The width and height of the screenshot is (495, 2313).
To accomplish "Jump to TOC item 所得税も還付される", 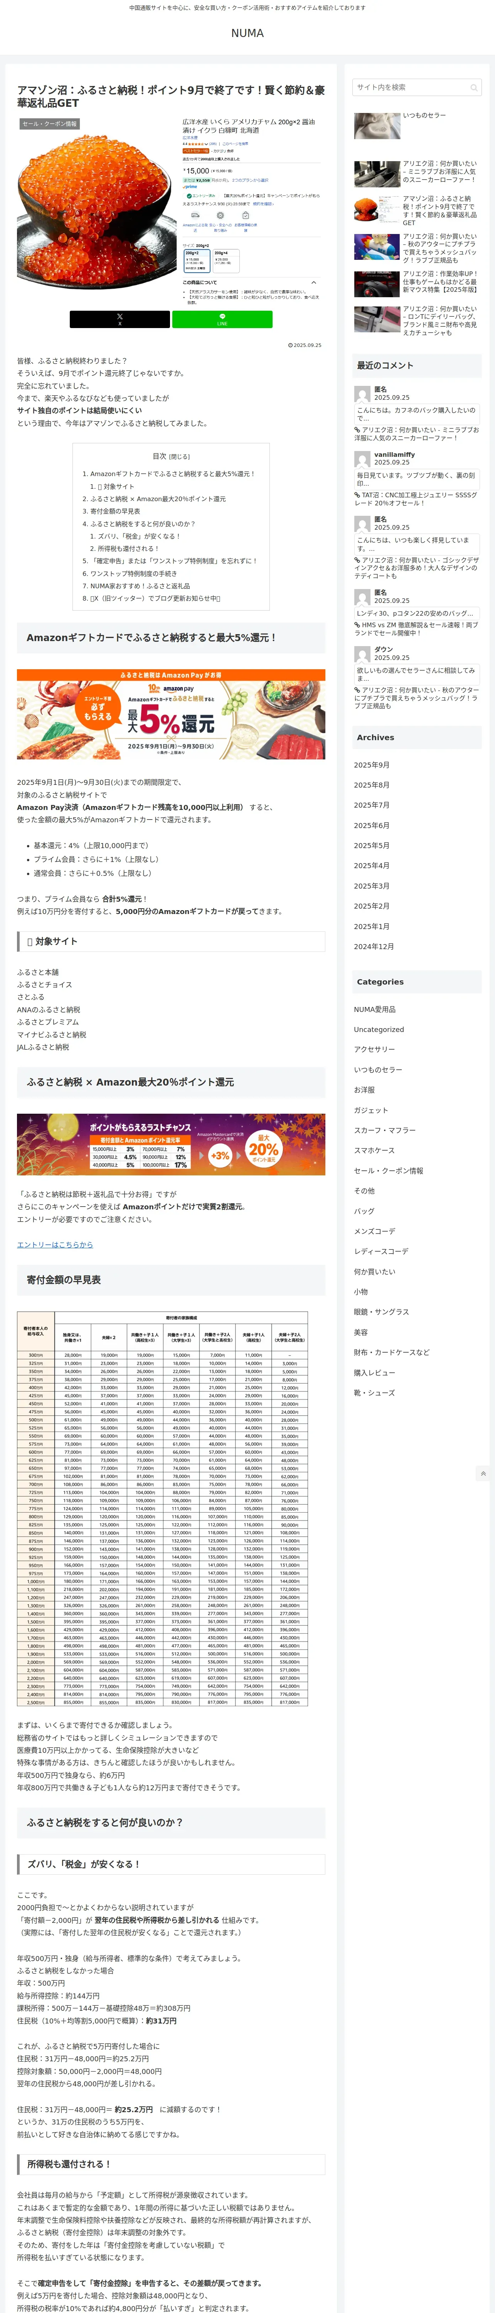I will (x=128, y=549).
